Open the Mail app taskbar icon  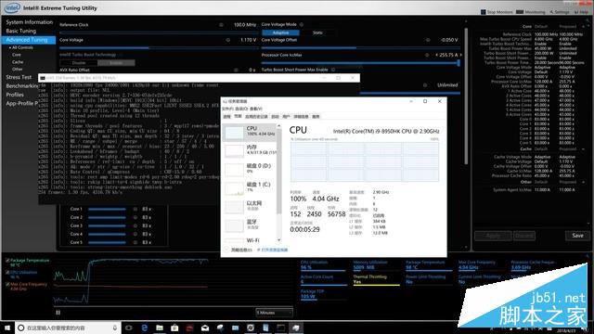coord(205,328)
